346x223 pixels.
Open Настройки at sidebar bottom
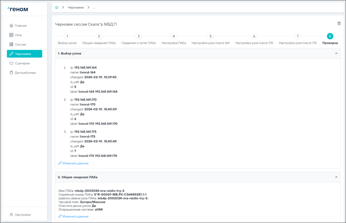[x=23, y=215]
